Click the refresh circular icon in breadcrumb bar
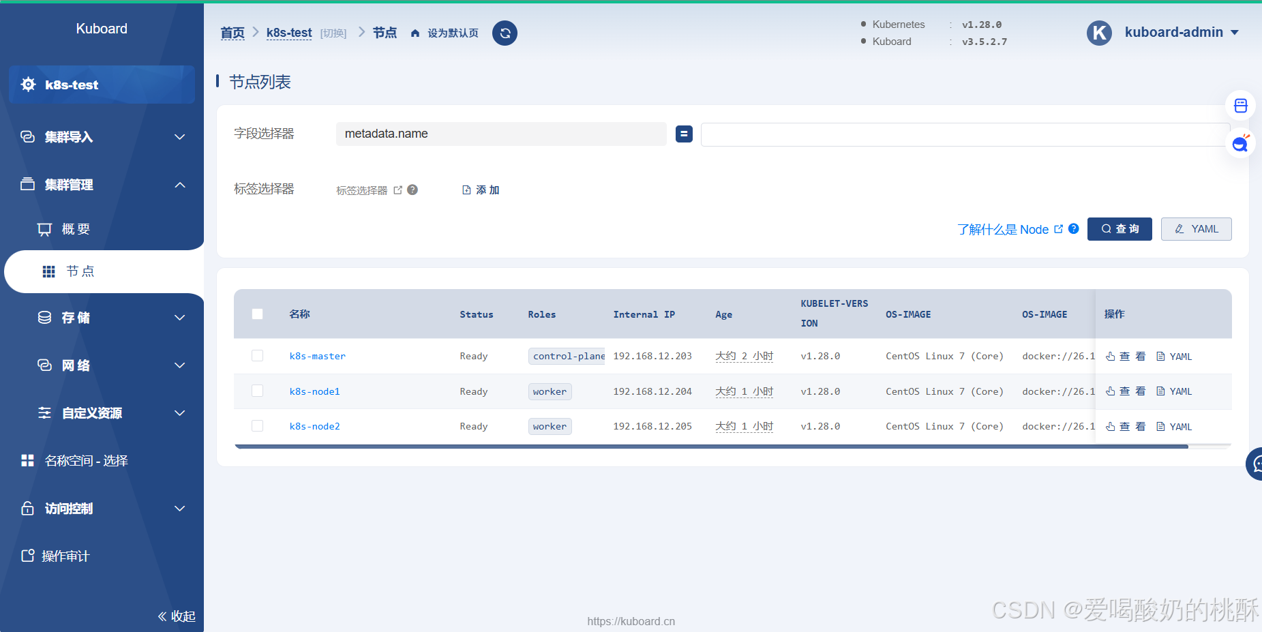Screen dimensions: 1262x632 tap(505, 33)
